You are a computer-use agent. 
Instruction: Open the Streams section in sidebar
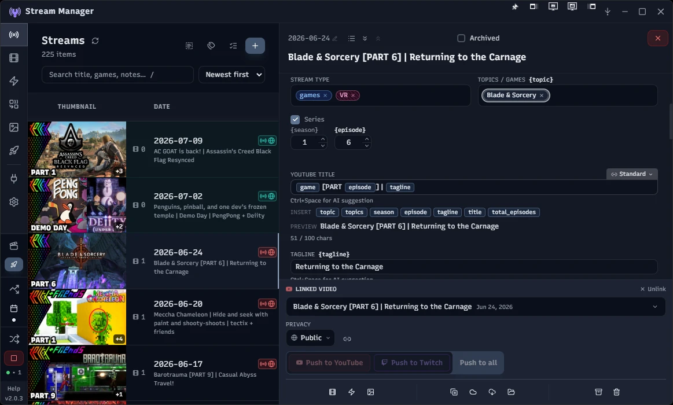pyautogui.click(x=14, y=35)
